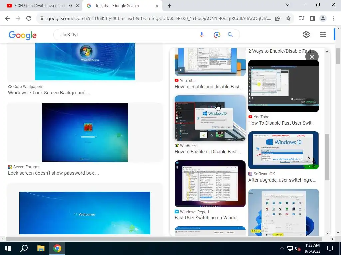
Task: Switch to the FIXED Can't Switch Users tab
Action: [38, 6]
